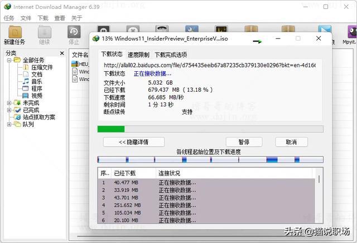Viewport: 357px width, 243px height.
Task: Click the 暂停 button
Action: (x=244, y=142)
